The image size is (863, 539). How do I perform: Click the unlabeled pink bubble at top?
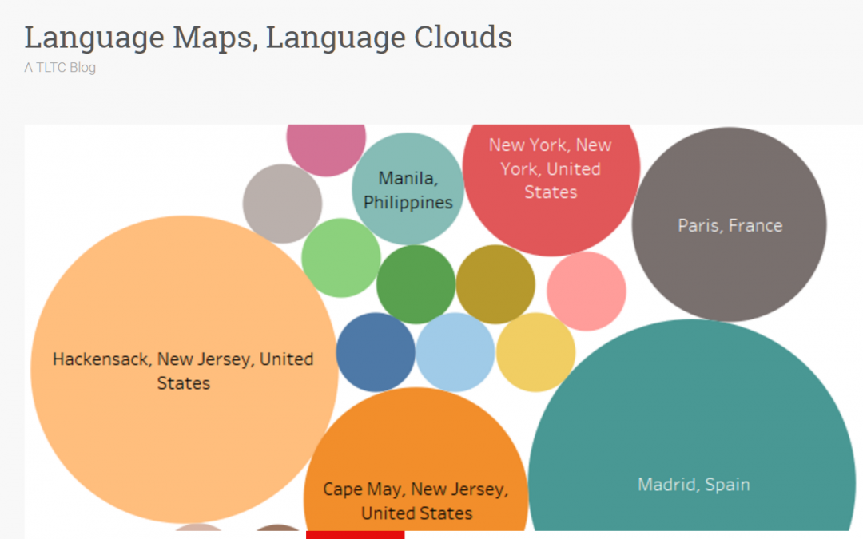pos(326,150)
